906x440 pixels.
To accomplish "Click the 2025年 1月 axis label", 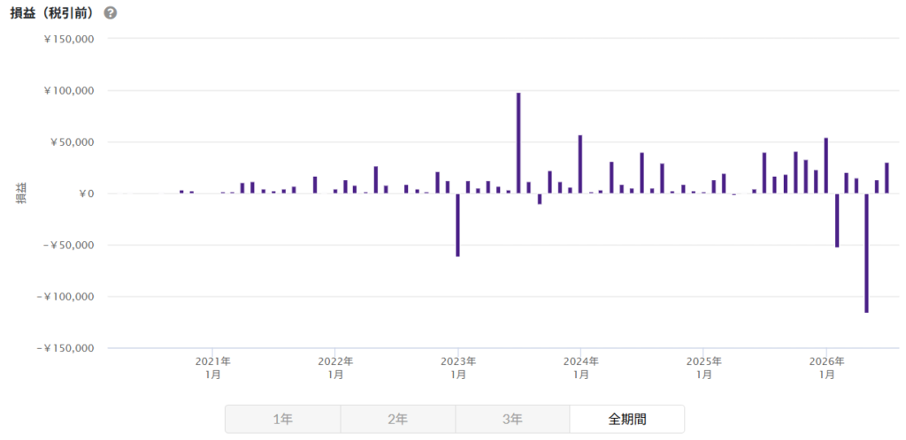I will pyautogui.click(x=703, y=368).
